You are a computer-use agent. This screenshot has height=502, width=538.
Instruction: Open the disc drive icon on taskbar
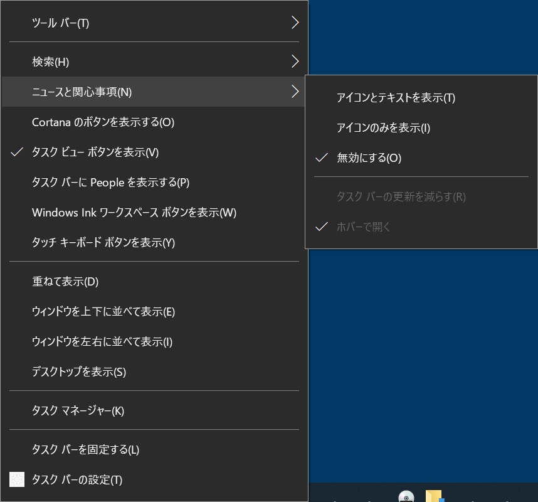tap(406, 496)
